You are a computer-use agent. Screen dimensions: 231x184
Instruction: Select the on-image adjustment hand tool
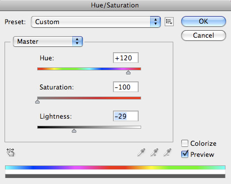click(11, 152)
